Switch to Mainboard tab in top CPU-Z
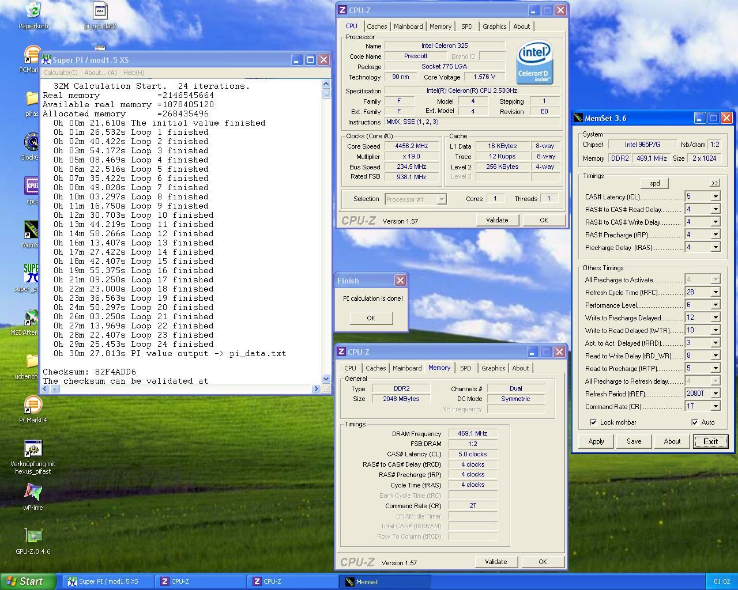 coord(408,27)
